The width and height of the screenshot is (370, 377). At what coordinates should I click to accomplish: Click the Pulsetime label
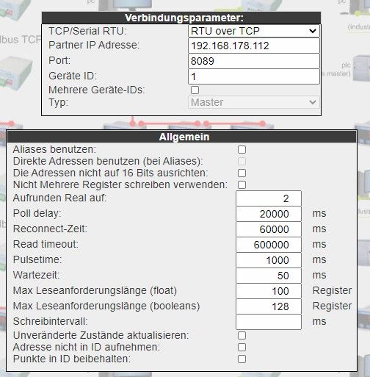pyautogui.click(x=37, y=259)
